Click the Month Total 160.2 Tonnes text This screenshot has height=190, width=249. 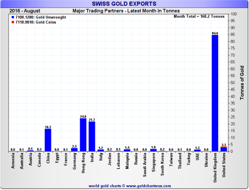tap(199, 16)
